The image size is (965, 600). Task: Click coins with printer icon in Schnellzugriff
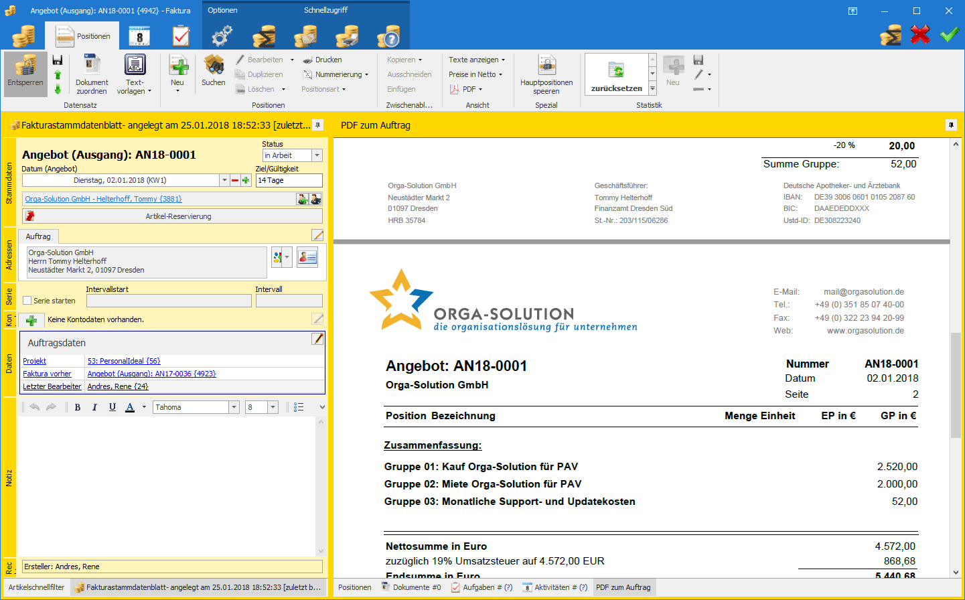click(x=347, y=36)
